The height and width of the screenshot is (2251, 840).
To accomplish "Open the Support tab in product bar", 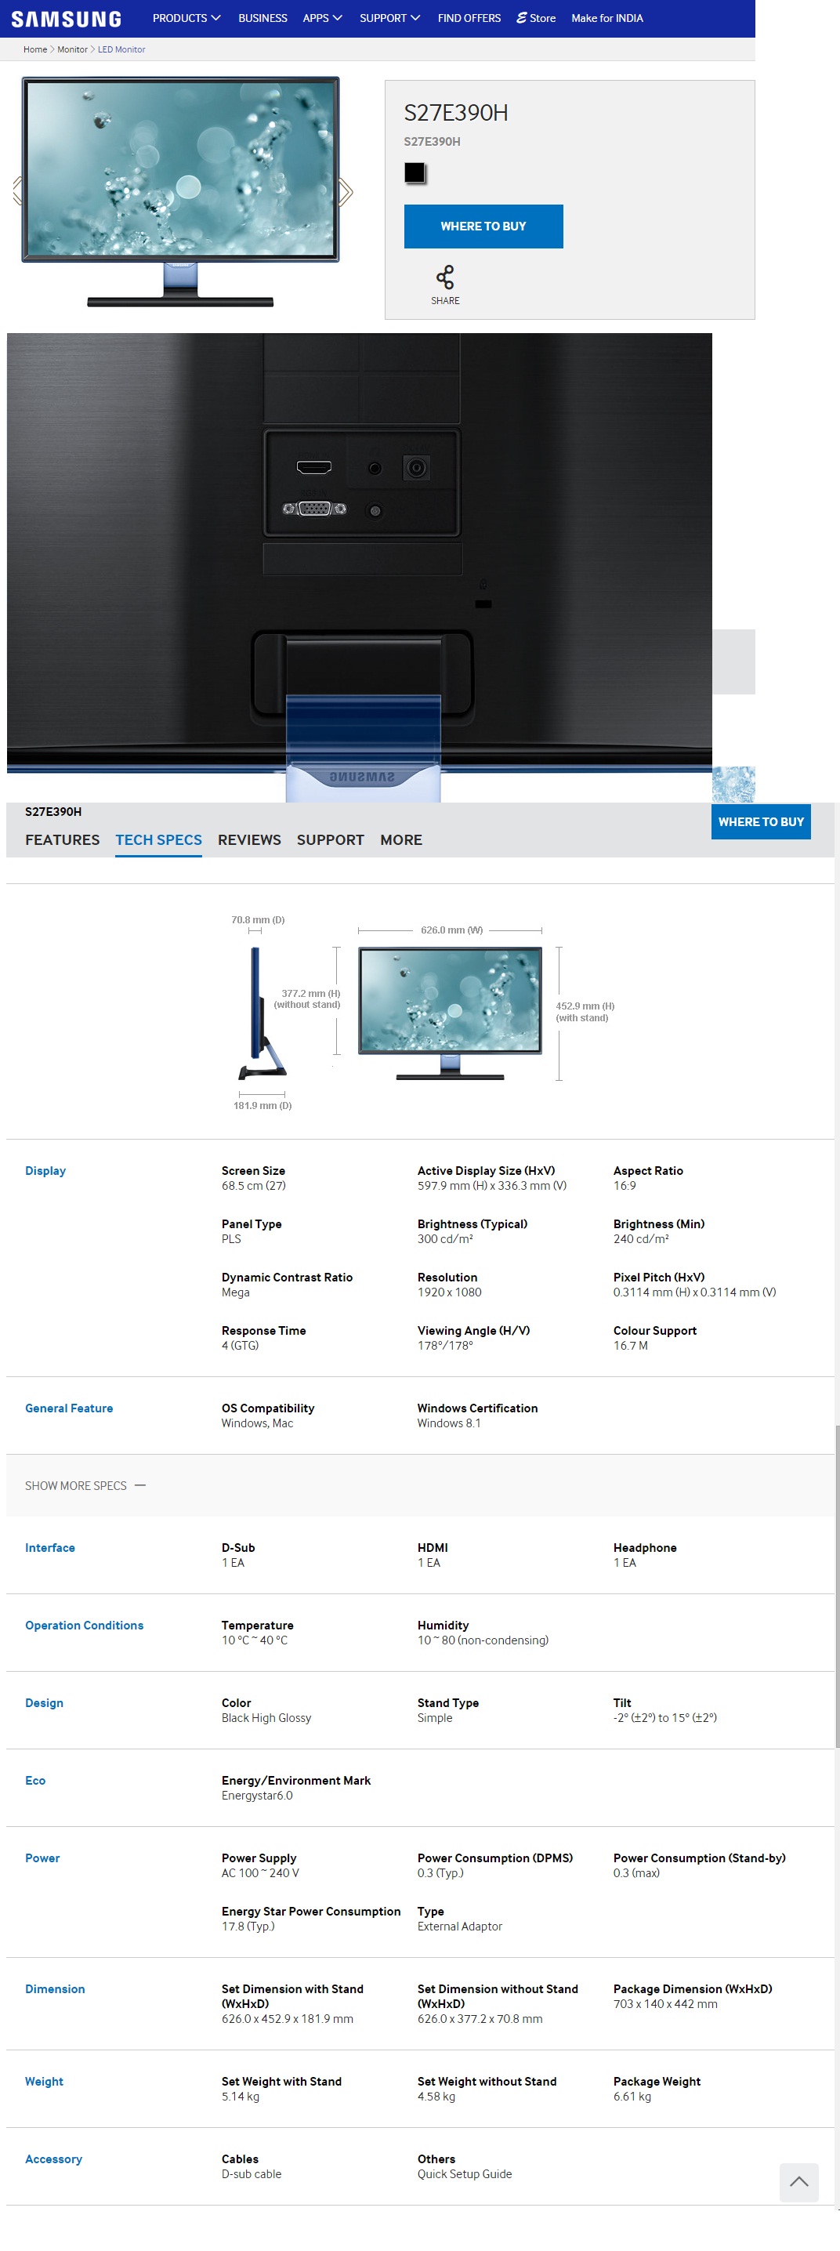I will pos(330,839).
